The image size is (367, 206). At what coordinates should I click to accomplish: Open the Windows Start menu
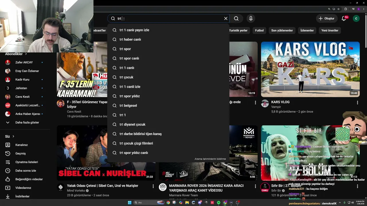pyautogui.click(x=130, y=203)
